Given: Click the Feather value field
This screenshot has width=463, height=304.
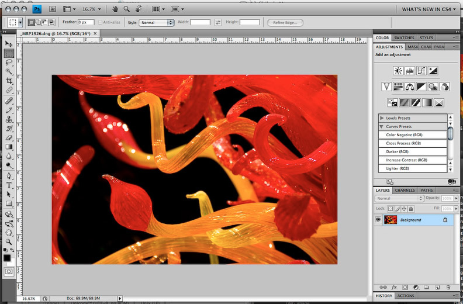Looking at the screenshot, I should point(86,22).
